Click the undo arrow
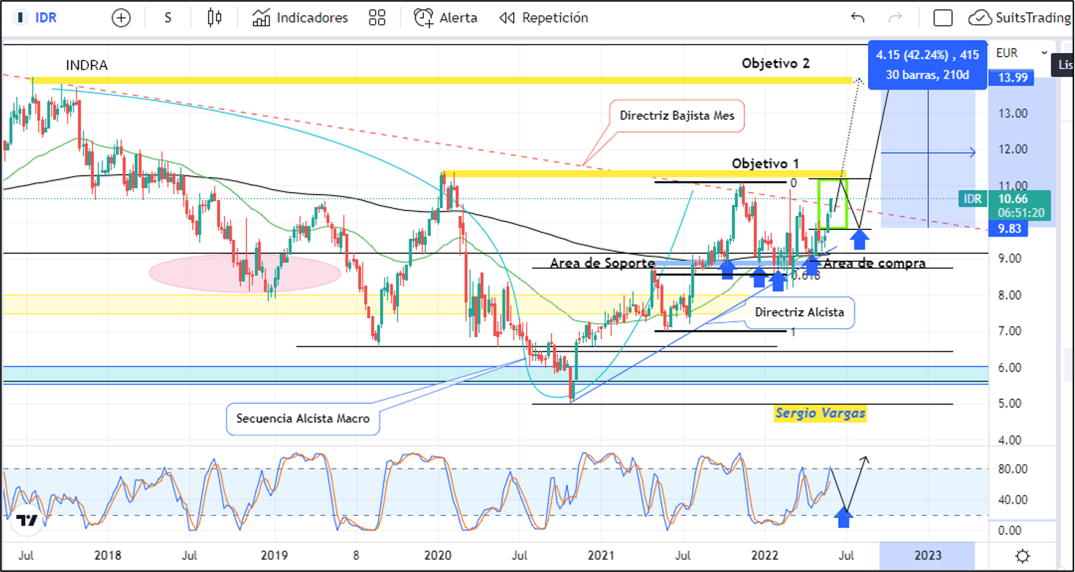The image size is (1075, 572). coord(857,18)
